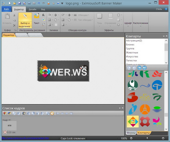The image size is (170, 142).
Task: Expand the Расположение arrangement dropdown
Action: tap(141, 24)
